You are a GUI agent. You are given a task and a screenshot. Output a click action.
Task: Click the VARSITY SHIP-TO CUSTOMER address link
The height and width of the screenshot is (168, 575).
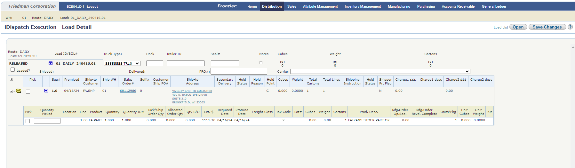(192, 91)
